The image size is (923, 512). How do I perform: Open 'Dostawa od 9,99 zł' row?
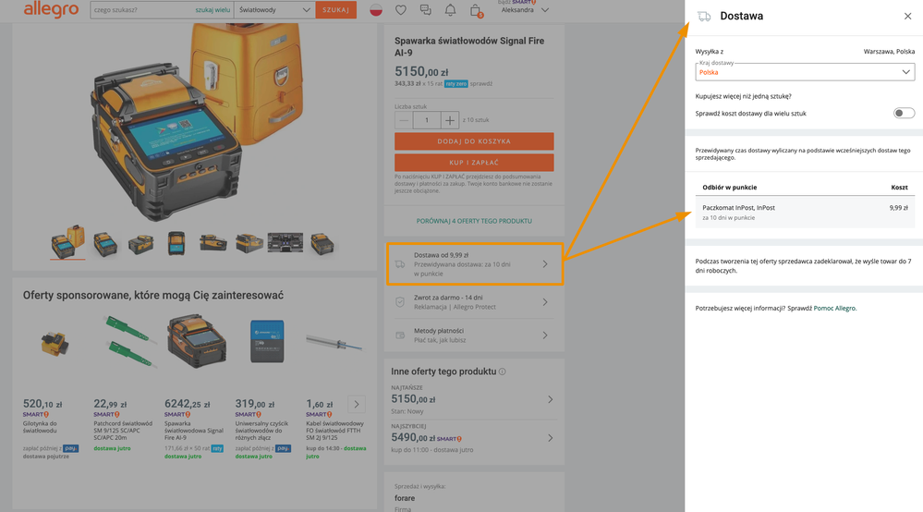pyautogui.click(x=475, y=264)
